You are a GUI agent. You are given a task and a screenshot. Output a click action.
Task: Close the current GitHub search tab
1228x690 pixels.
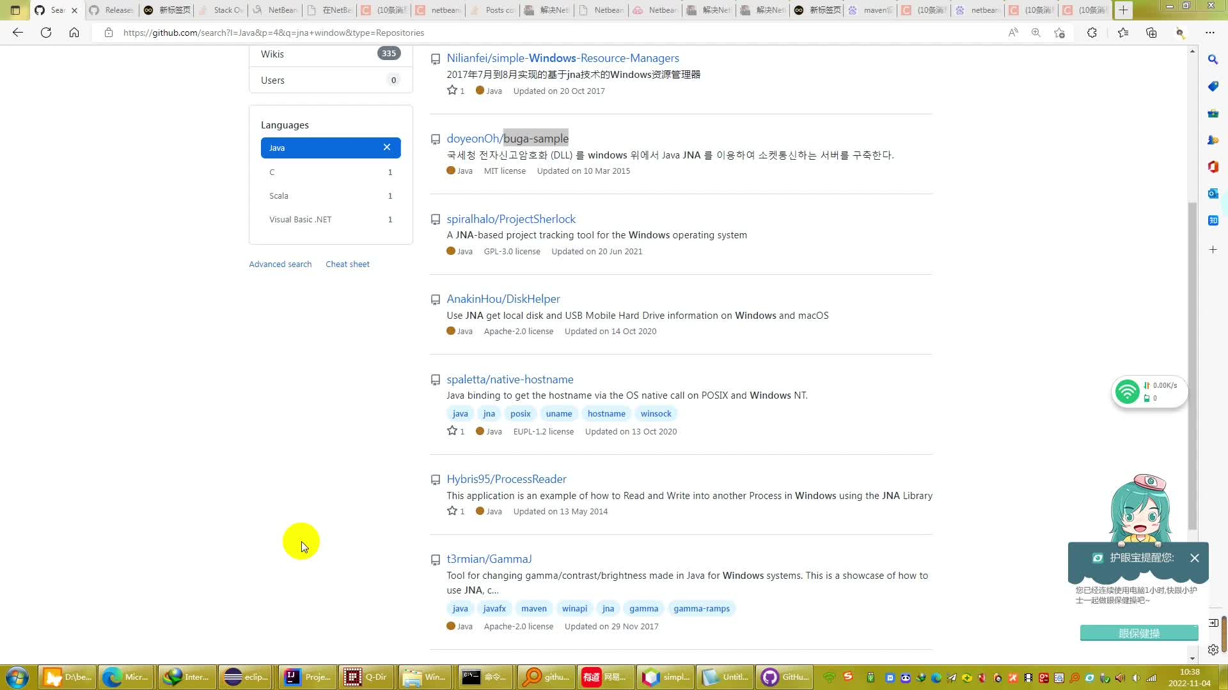tap(74, 10)
